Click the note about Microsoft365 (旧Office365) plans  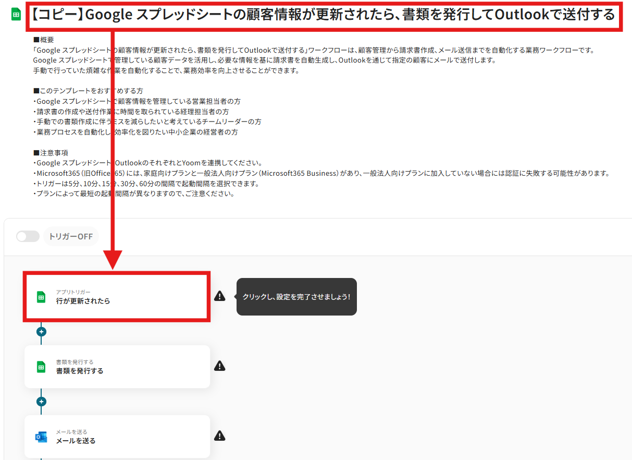pyautogui.click(x=321, y=173)
